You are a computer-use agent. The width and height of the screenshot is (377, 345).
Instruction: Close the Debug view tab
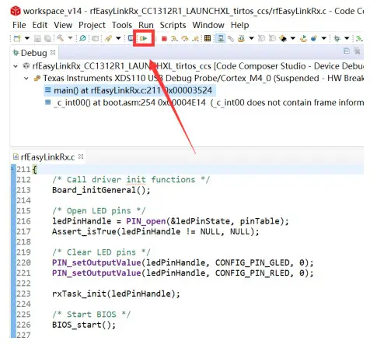(53, 52)
